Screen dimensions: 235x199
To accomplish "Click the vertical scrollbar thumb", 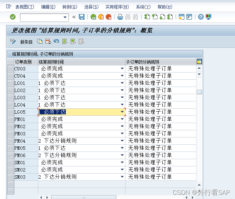I will click(199, 92).
